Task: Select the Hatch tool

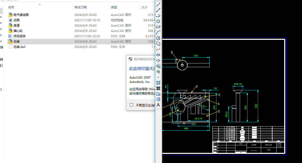Action: click(158, 83)
